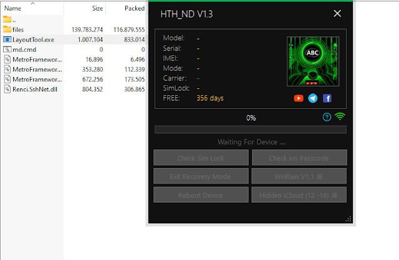Click the ABC logo thumbnail

click(x=313, y=62)
